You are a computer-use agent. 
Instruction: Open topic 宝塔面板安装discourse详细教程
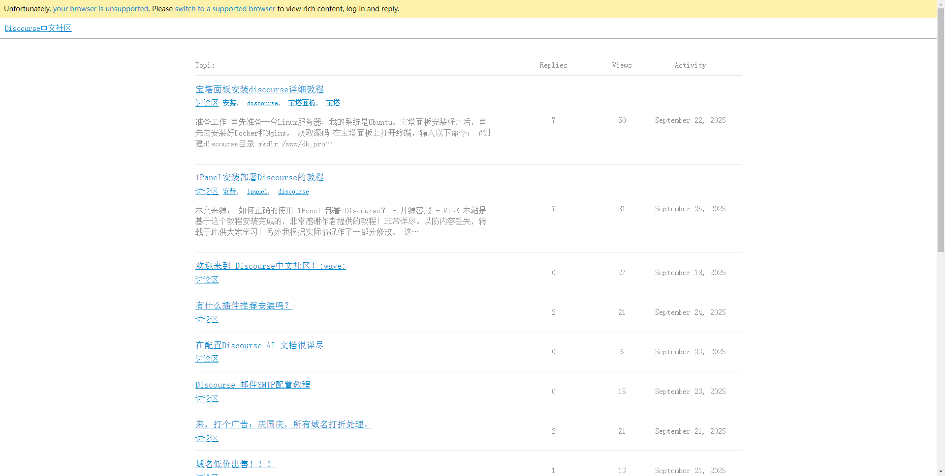[259, 89]
